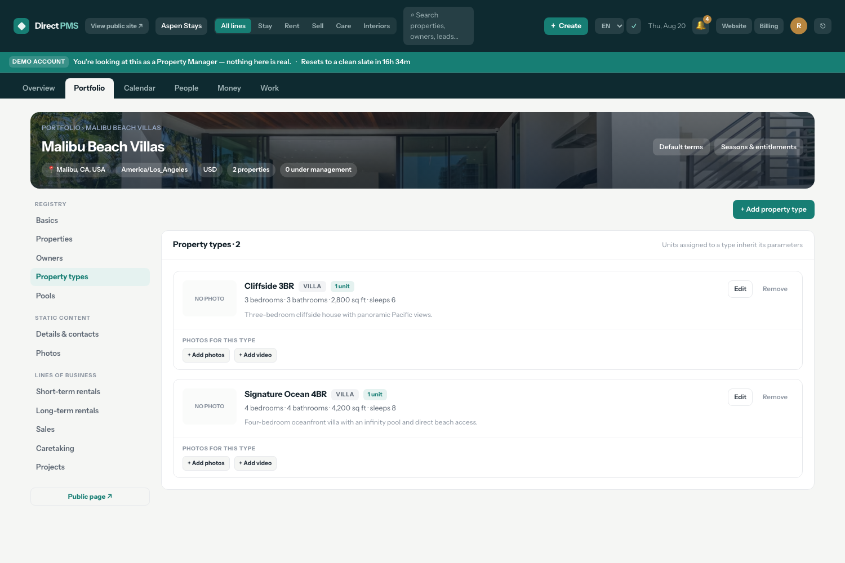Select the All lines filter
The image size is (845, 563).
[233, 26]
